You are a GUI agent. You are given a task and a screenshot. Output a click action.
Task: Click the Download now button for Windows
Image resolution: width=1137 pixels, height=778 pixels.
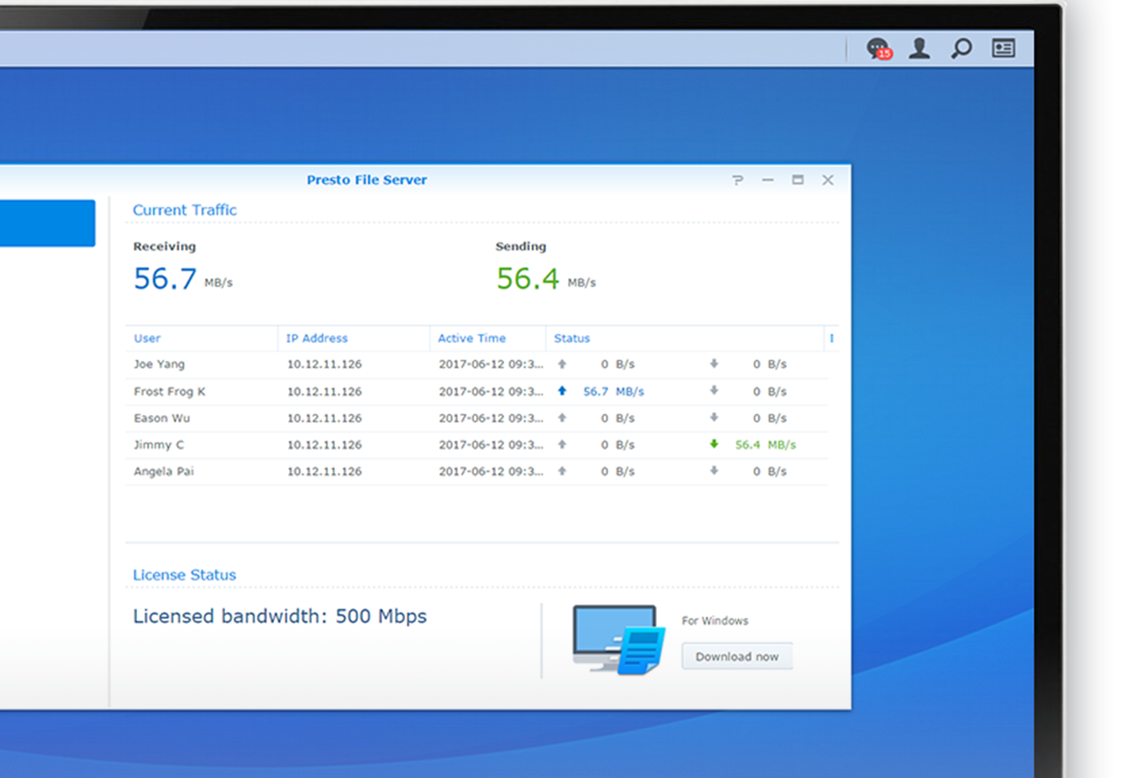tap(737, 656)
